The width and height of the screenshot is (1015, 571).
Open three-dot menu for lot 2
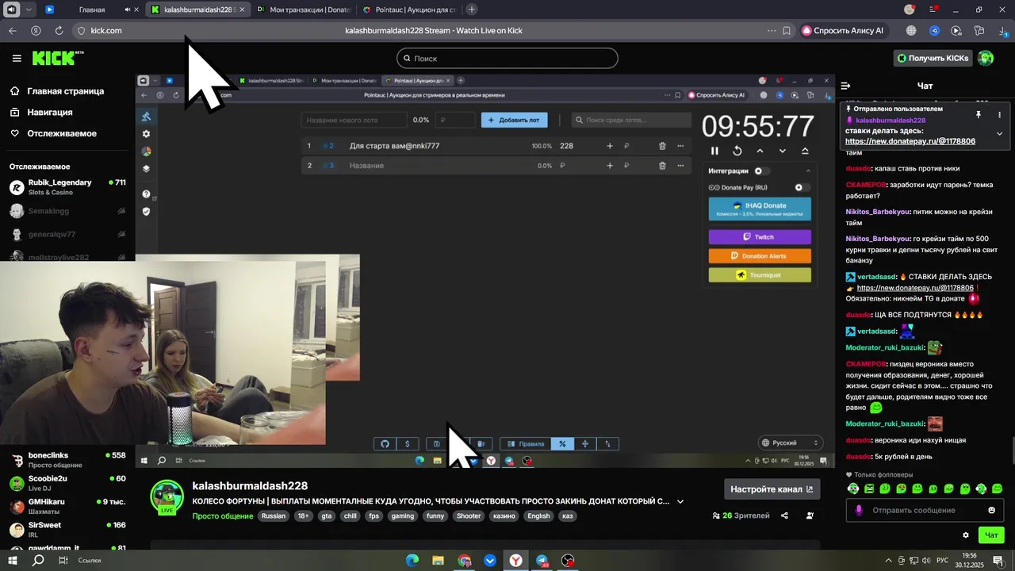[680, 166]
